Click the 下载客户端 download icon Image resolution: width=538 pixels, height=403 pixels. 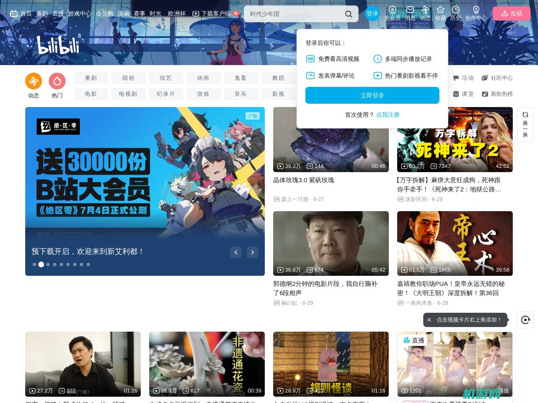click(x=195, y=13)
